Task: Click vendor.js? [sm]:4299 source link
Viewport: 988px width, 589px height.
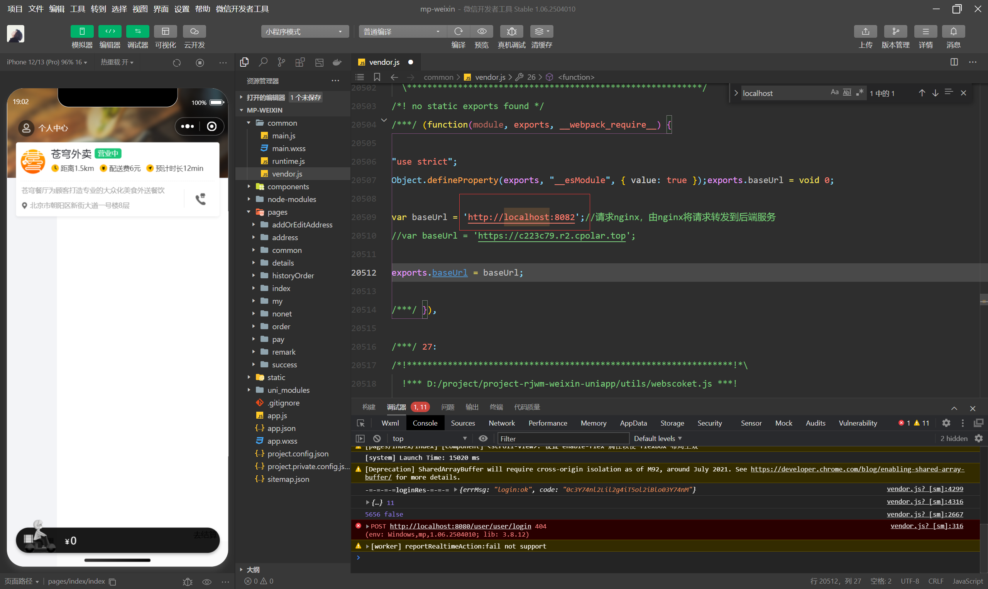Action: 924,489
